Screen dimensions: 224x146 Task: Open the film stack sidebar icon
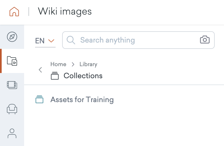point(12,85)
